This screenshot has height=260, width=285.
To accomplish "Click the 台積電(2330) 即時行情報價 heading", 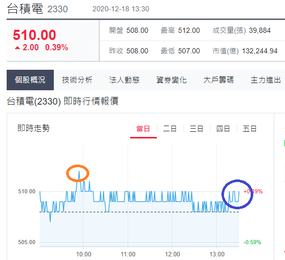I will (63, 101).
